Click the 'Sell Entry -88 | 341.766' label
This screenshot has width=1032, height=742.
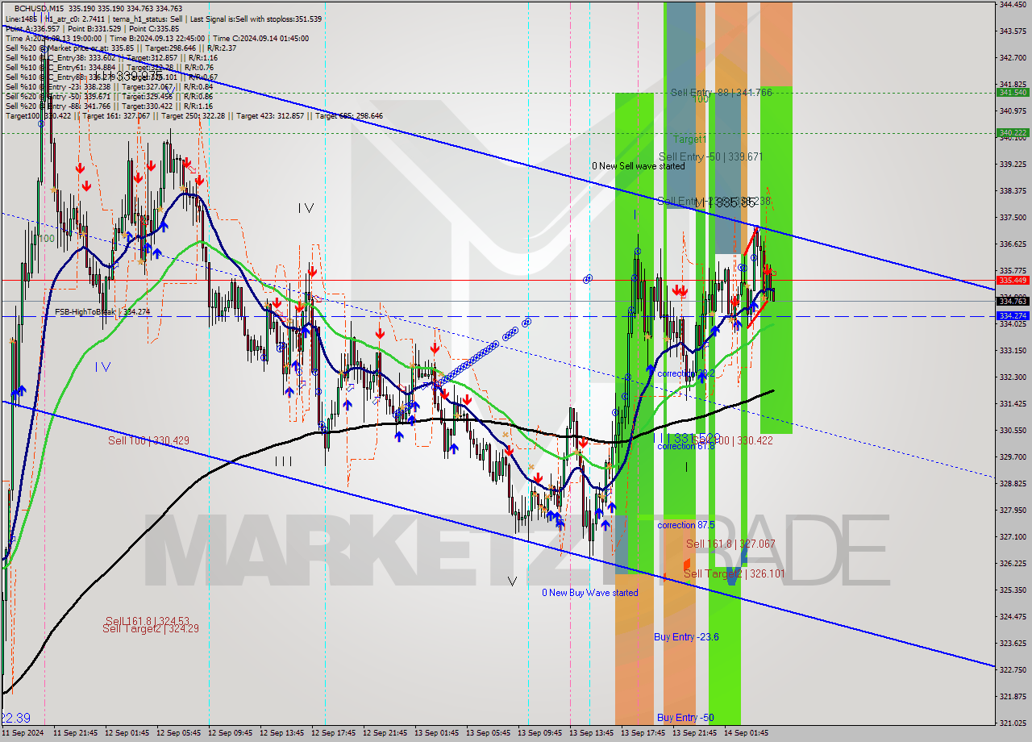pyautogui.click(x=722, y=93)
